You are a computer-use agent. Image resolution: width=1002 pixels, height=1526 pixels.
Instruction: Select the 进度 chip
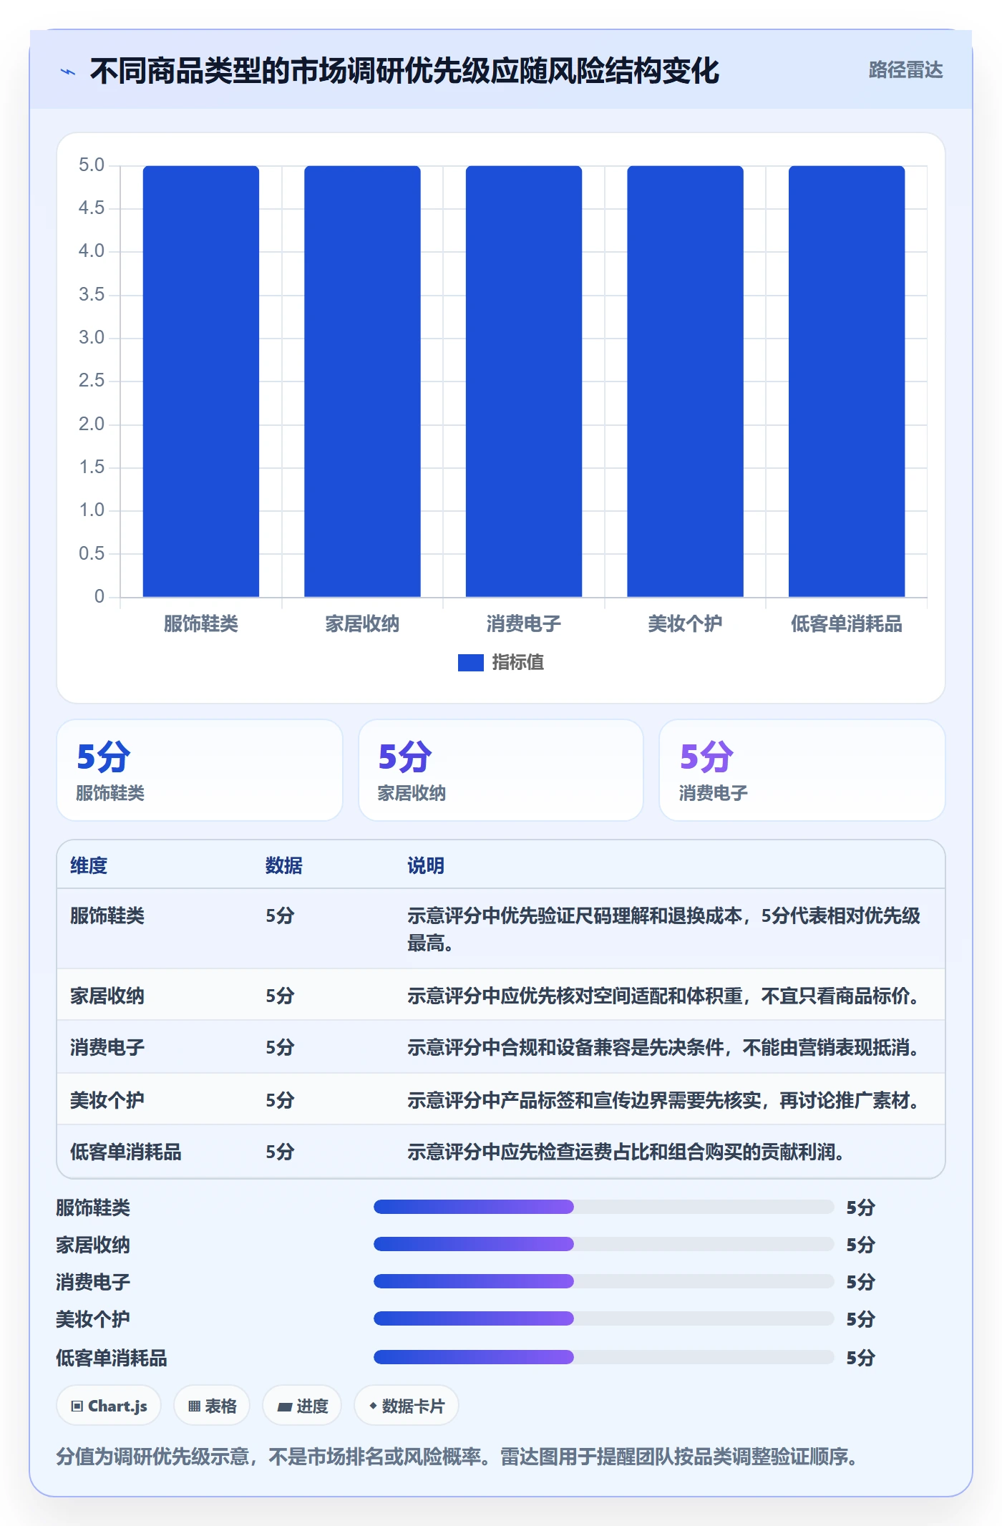[302, 1406]
